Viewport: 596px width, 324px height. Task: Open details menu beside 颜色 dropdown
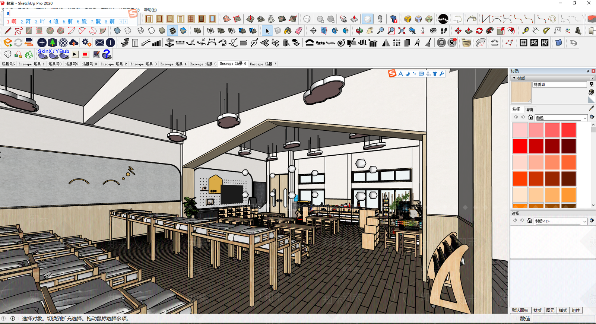592,117
